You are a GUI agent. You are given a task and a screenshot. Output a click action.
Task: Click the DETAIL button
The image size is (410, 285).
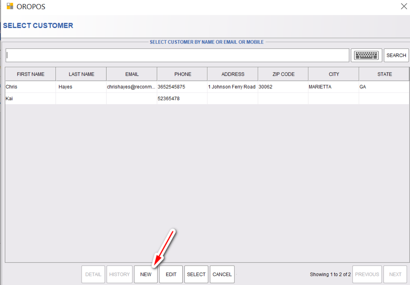[x=93, y=274]
